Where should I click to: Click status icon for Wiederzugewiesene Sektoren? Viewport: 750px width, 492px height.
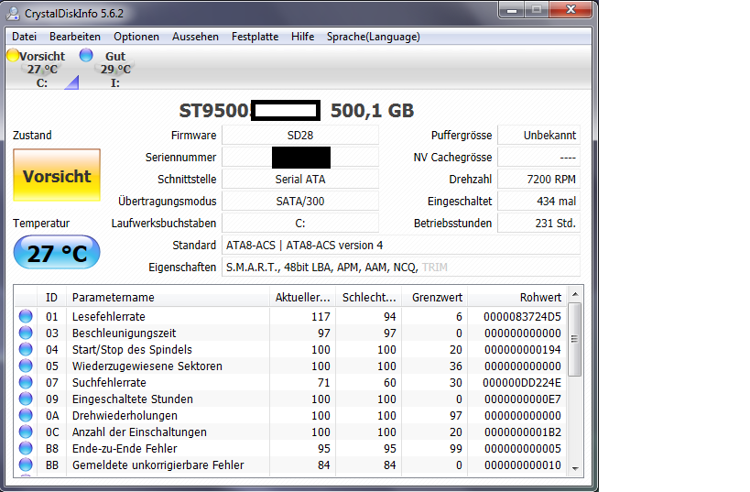[26, 366]
